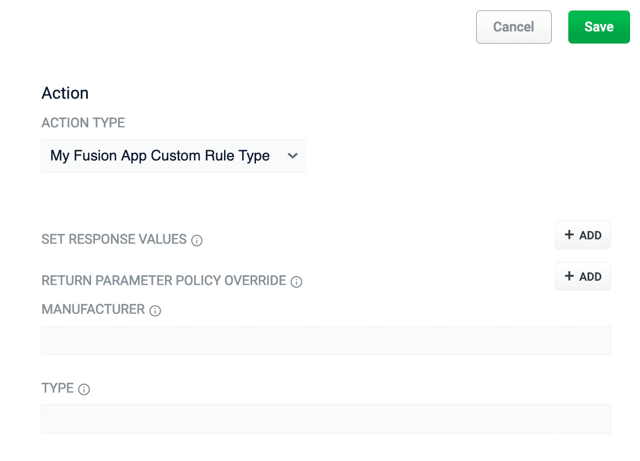This screenshot has height=461, width=640.
Task: Click the chevron in the ACTION TYPE selector
Action: click(x=292, y=156)
